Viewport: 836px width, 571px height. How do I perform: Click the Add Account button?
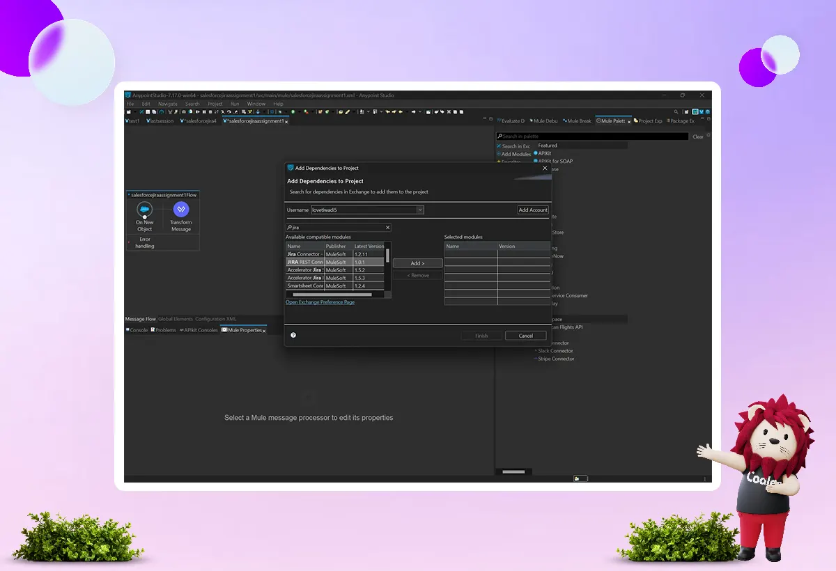pos(533,210)
